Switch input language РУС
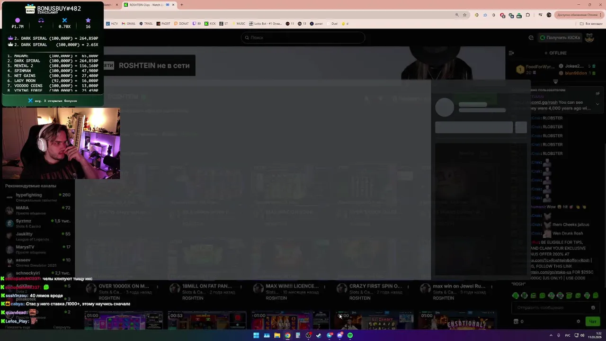Viewport: 606px width, 341px height. tap(568, 335)
